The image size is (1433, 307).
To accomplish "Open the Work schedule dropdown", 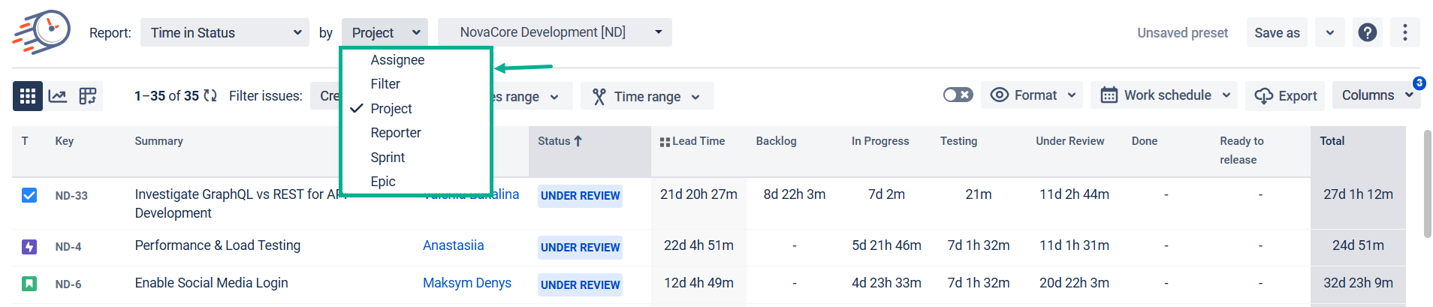I will (1165, 95).
